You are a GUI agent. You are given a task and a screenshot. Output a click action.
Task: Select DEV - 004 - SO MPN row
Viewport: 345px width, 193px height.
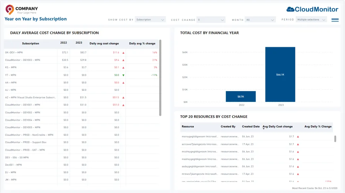pos(81,157)
